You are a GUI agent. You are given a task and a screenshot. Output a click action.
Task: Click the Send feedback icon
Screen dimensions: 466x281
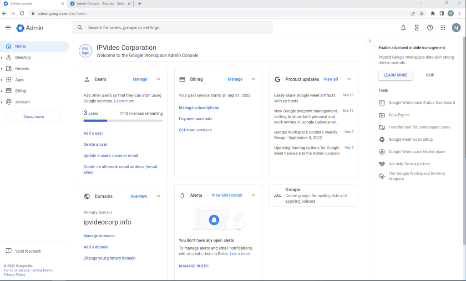click(9, 251)
